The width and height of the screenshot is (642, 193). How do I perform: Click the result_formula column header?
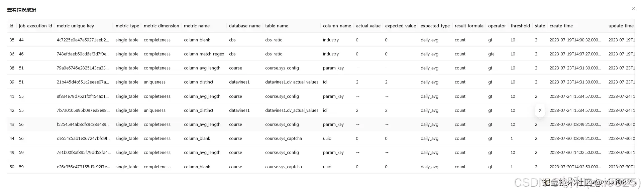(x=469, y=26)
